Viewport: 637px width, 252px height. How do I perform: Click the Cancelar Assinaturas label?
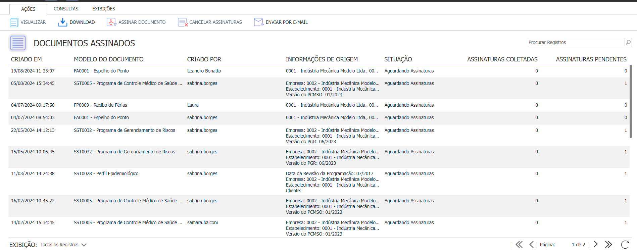[x=215, y=22]
